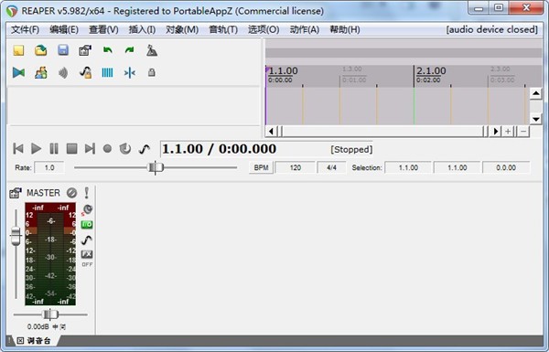Open the master FX button

point(87,254)
